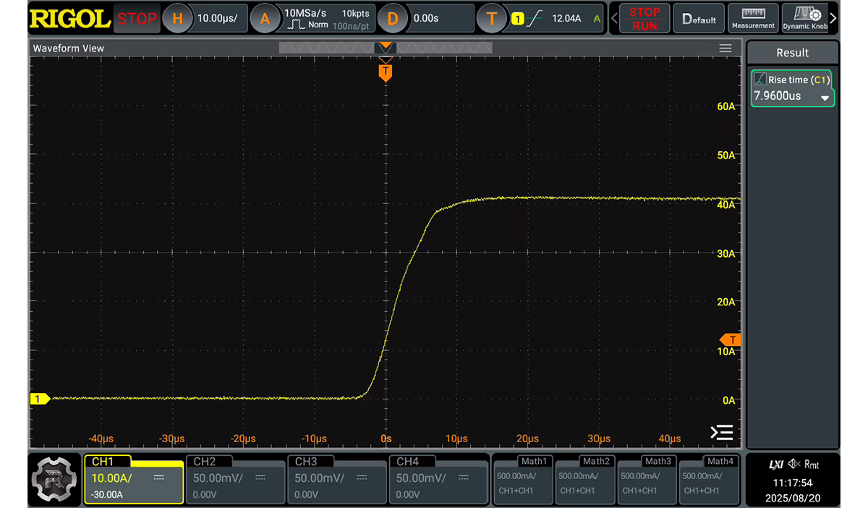Expand the Rise time measurement dropdown arrow
The image size is (868, 508).
click(x=825, y=98)
